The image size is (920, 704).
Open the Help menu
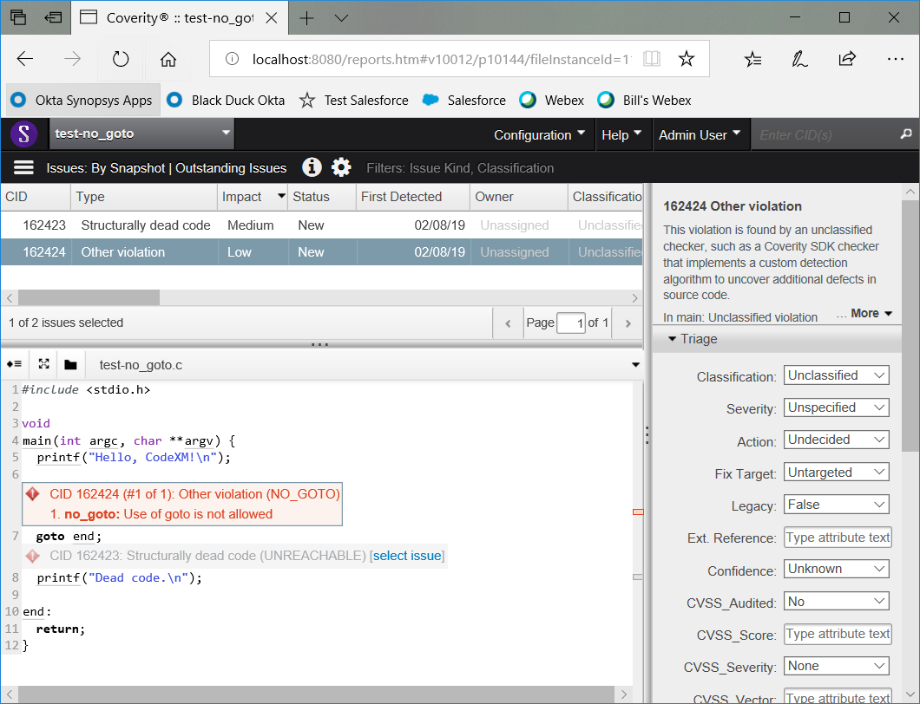621,135
